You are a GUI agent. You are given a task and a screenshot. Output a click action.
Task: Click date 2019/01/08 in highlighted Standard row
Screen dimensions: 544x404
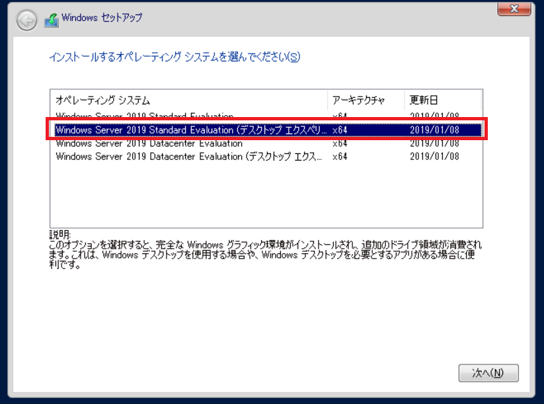pyautogui.click(x=434, y=130)
